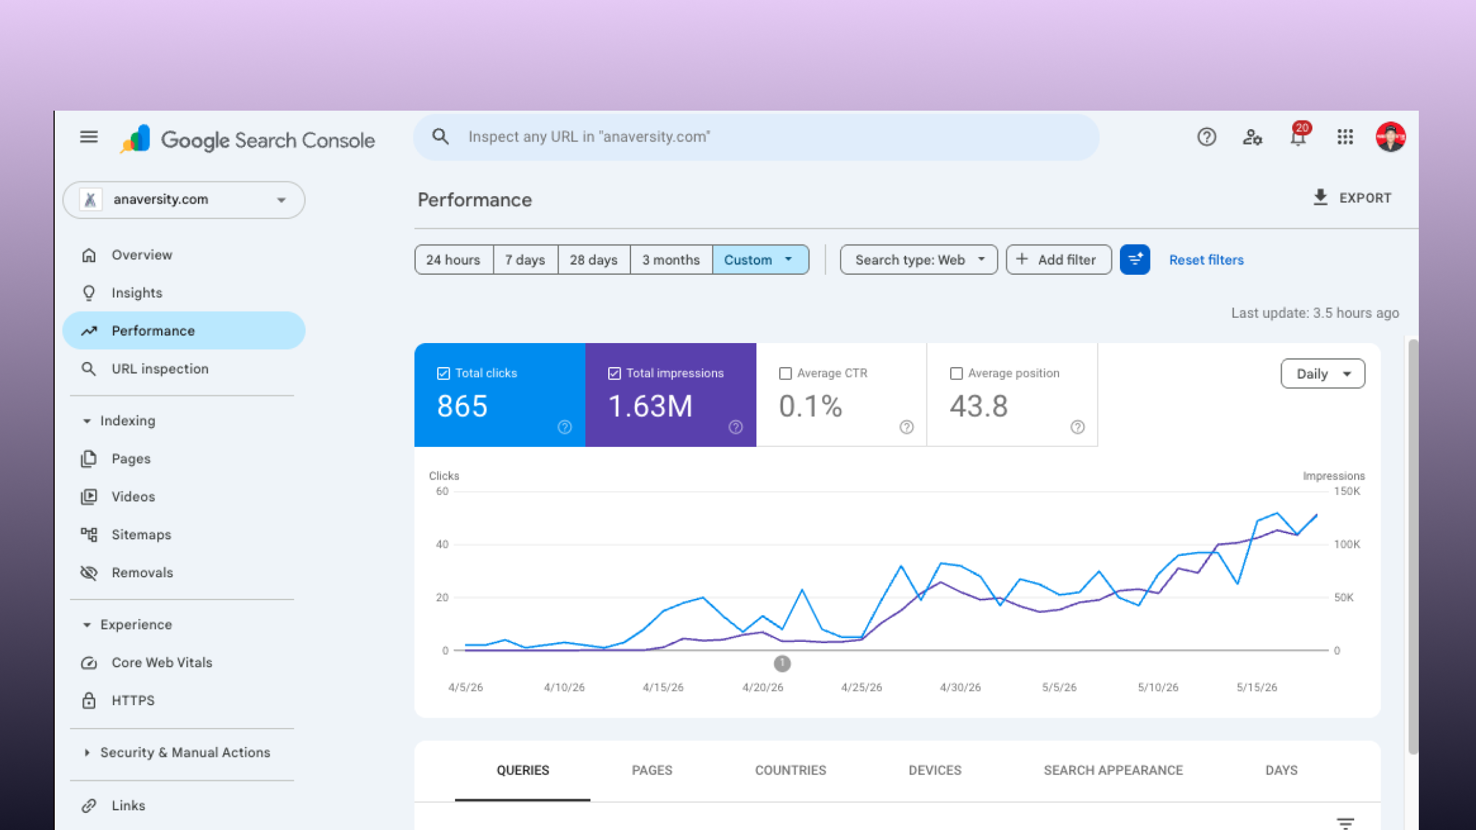Open Pages indexing report
Image resolution: width=1476 pixels, height=830 pixels.
pos(184,459)
